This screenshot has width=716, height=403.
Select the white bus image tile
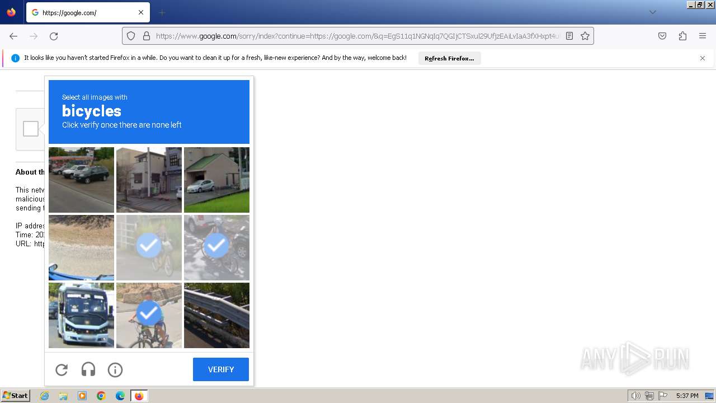click(81, 315)
